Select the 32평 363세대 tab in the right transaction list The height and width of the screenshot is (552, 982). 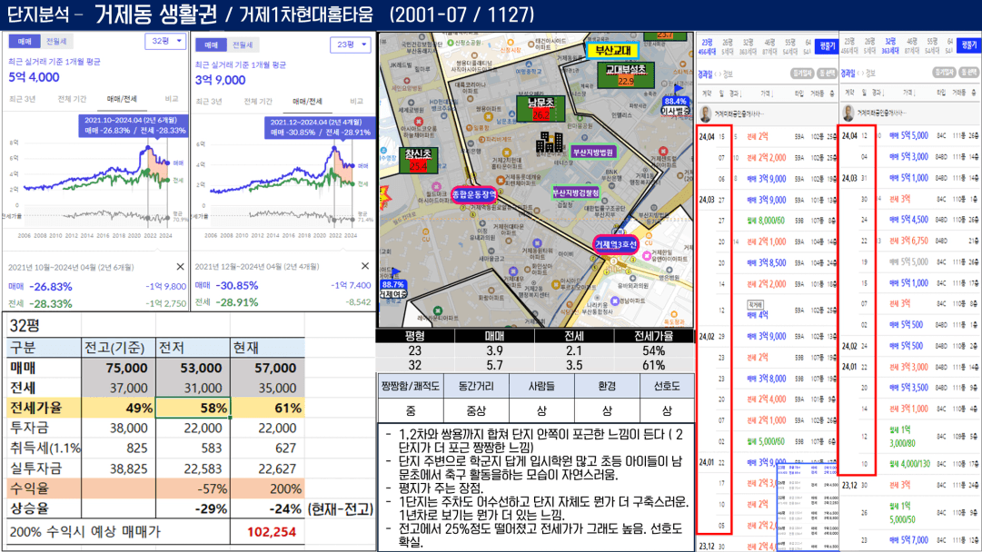point(890,45)
